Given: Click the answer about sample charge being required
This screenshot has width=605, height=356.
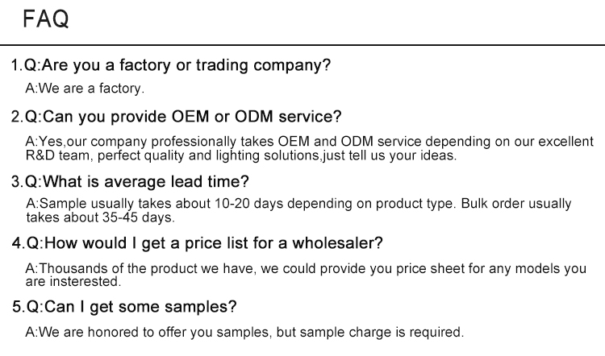Looking at the screenshot, I should point(244,332).
